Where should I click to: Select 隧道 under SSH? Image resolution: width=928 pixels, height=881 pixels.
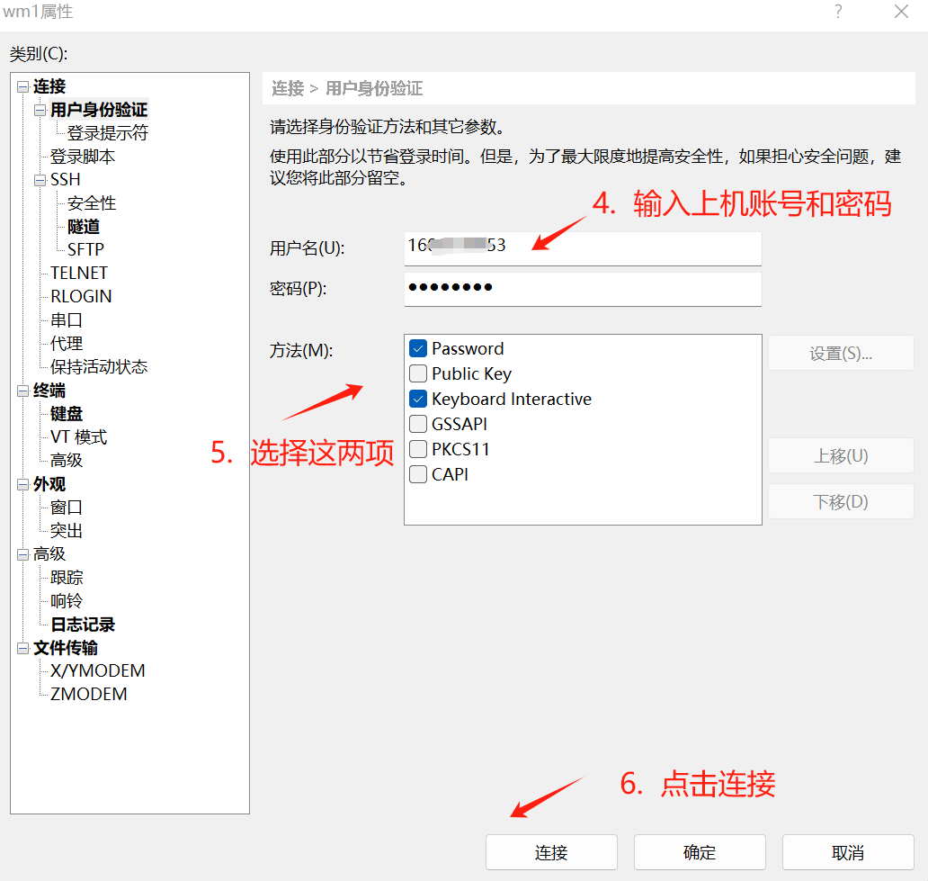coord(84,227)
